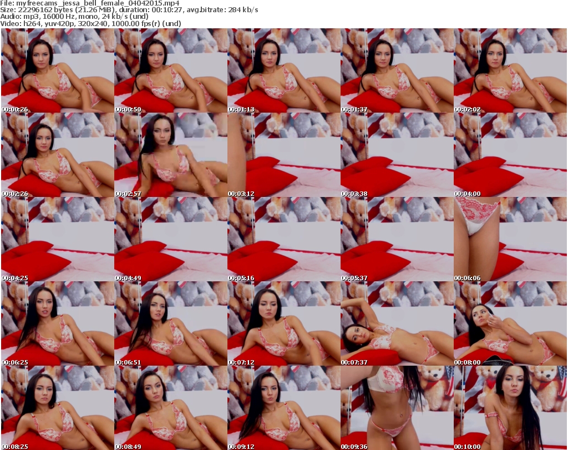Select the thumbnail frame at 00:09:36

[397, 408]
